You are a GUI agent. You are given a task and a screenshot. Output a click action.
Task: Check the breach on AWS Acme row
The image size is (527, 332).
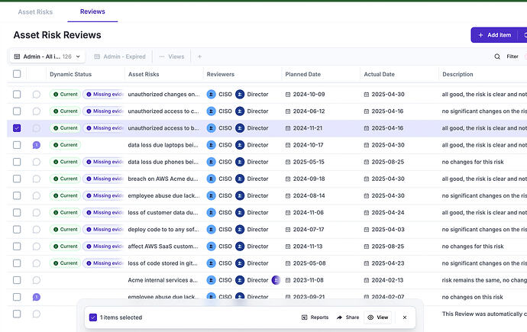(x=17, y=179)
